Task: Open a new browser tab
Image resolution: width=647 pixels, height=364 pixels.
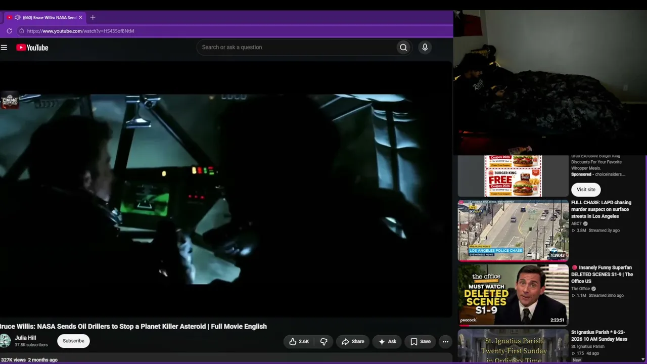Action: point(93,17)
